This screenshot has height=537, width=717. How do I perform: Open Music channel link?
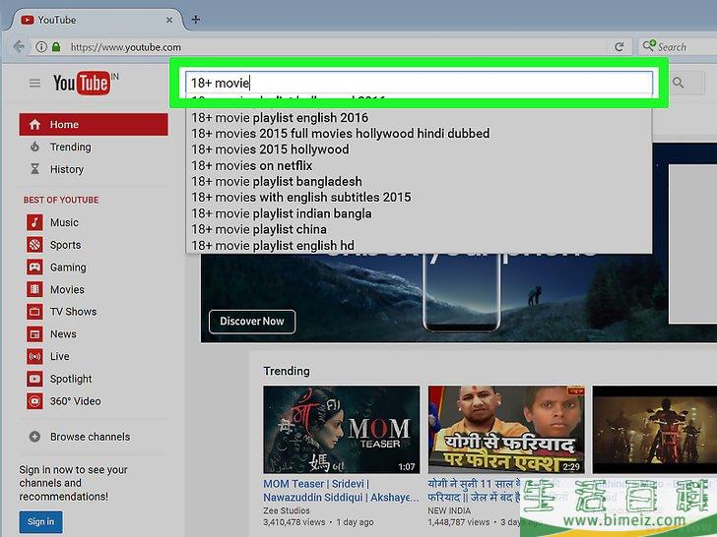click(x=64, y=222)
